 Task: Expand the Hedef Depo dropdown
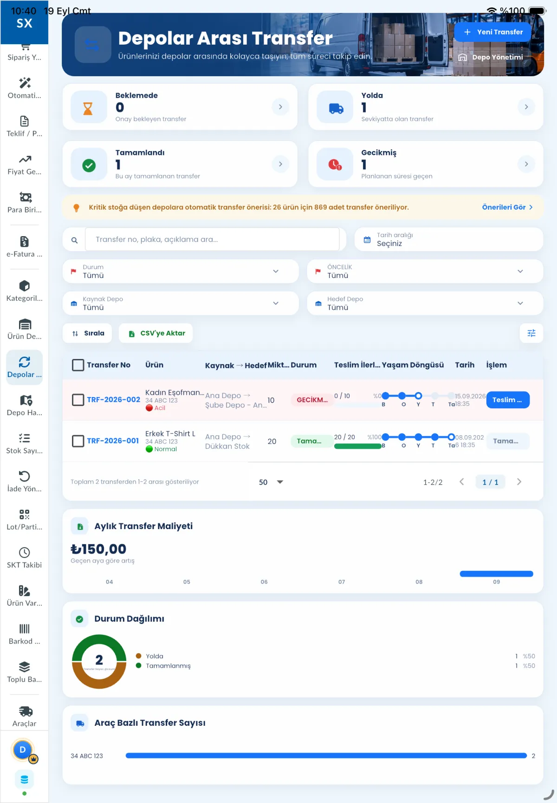(x=425, y=303)
